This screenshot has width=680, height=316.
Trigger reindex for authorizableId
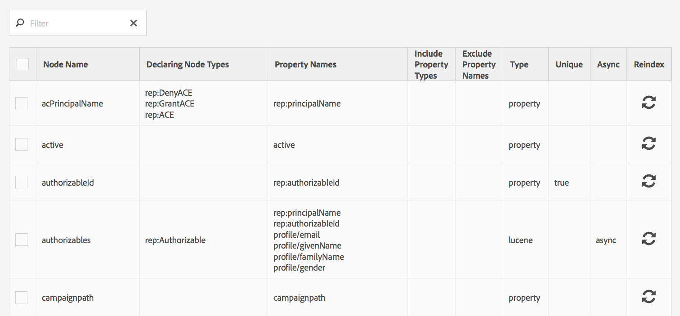point(649,182)
